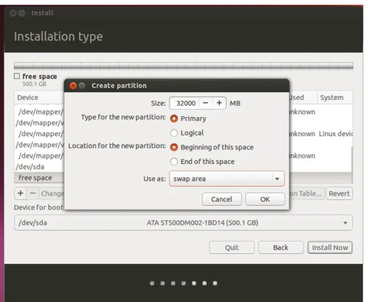Decrease partition size with minus button

[205, 103]
